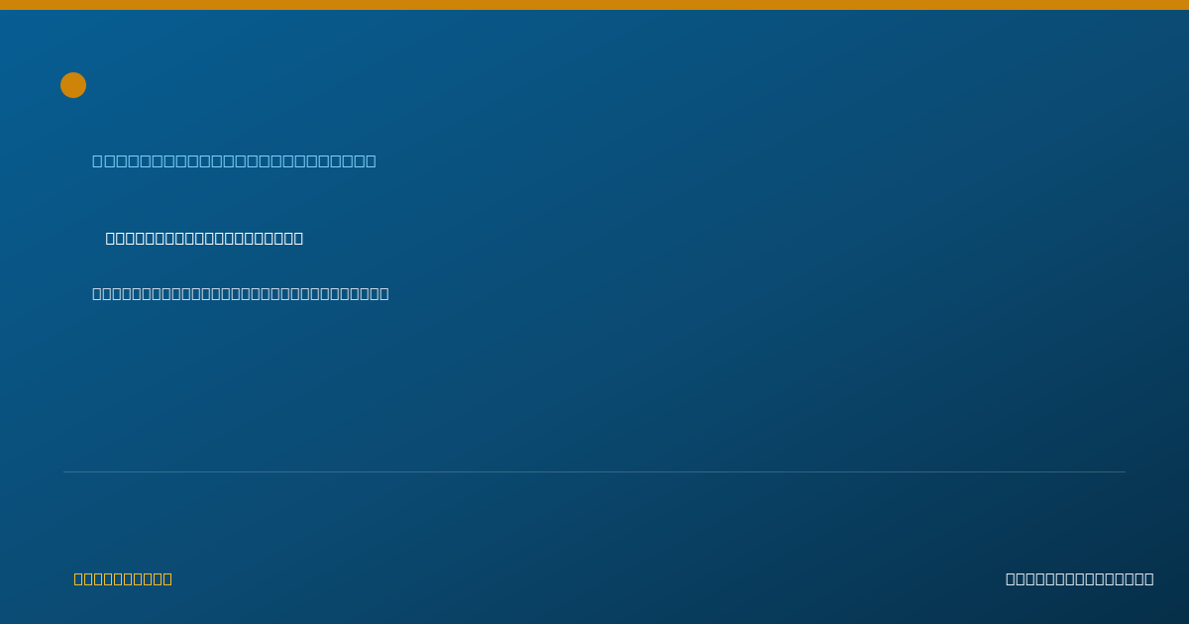The width and height of the screenshot is (1189, 624).
Task: Select the pale gray body text line
Action: coord(241,293)
